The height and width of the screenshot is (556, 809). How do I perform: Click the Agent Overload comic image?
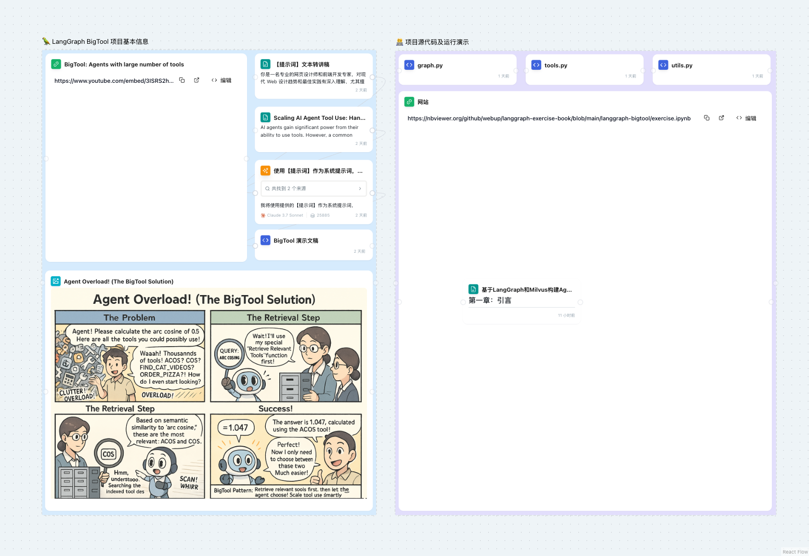[x=209, y=393]
